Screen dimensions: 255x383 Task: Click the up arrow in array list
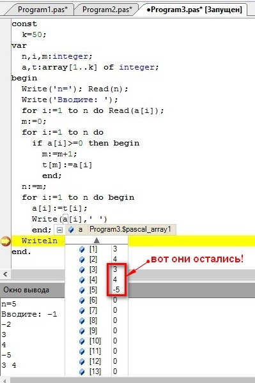(x=97, y=241)
